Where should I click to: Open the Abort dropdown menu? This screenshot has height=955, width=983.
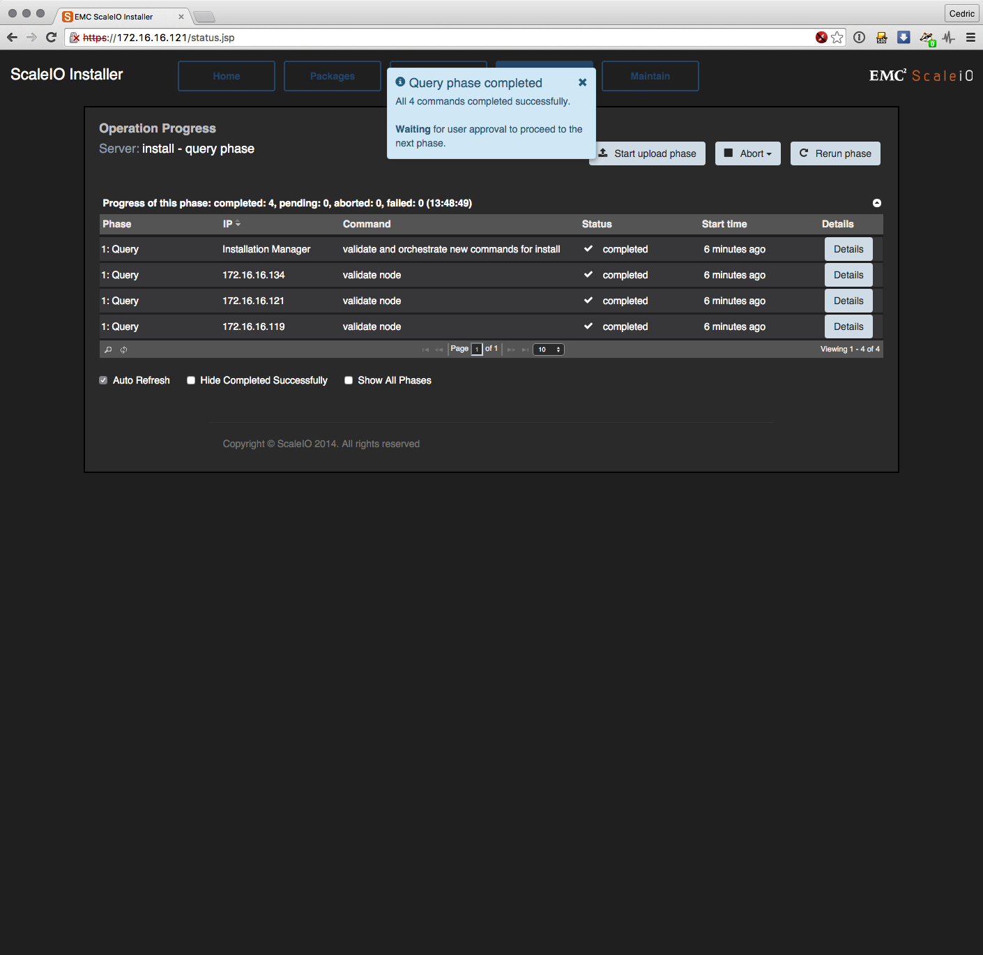coord(747,153)
